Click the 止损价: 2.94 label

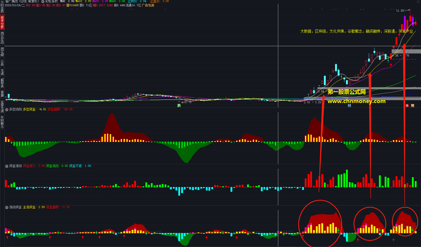[x=137, y=1]
